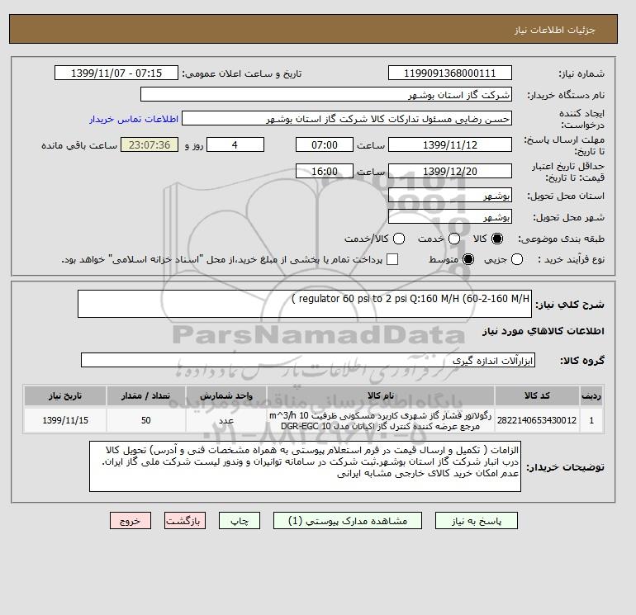This screenshot has width=636, height=615.
Task: Open مشاهده مدارک پیوستی (1) button
Action: coord(348,521)
